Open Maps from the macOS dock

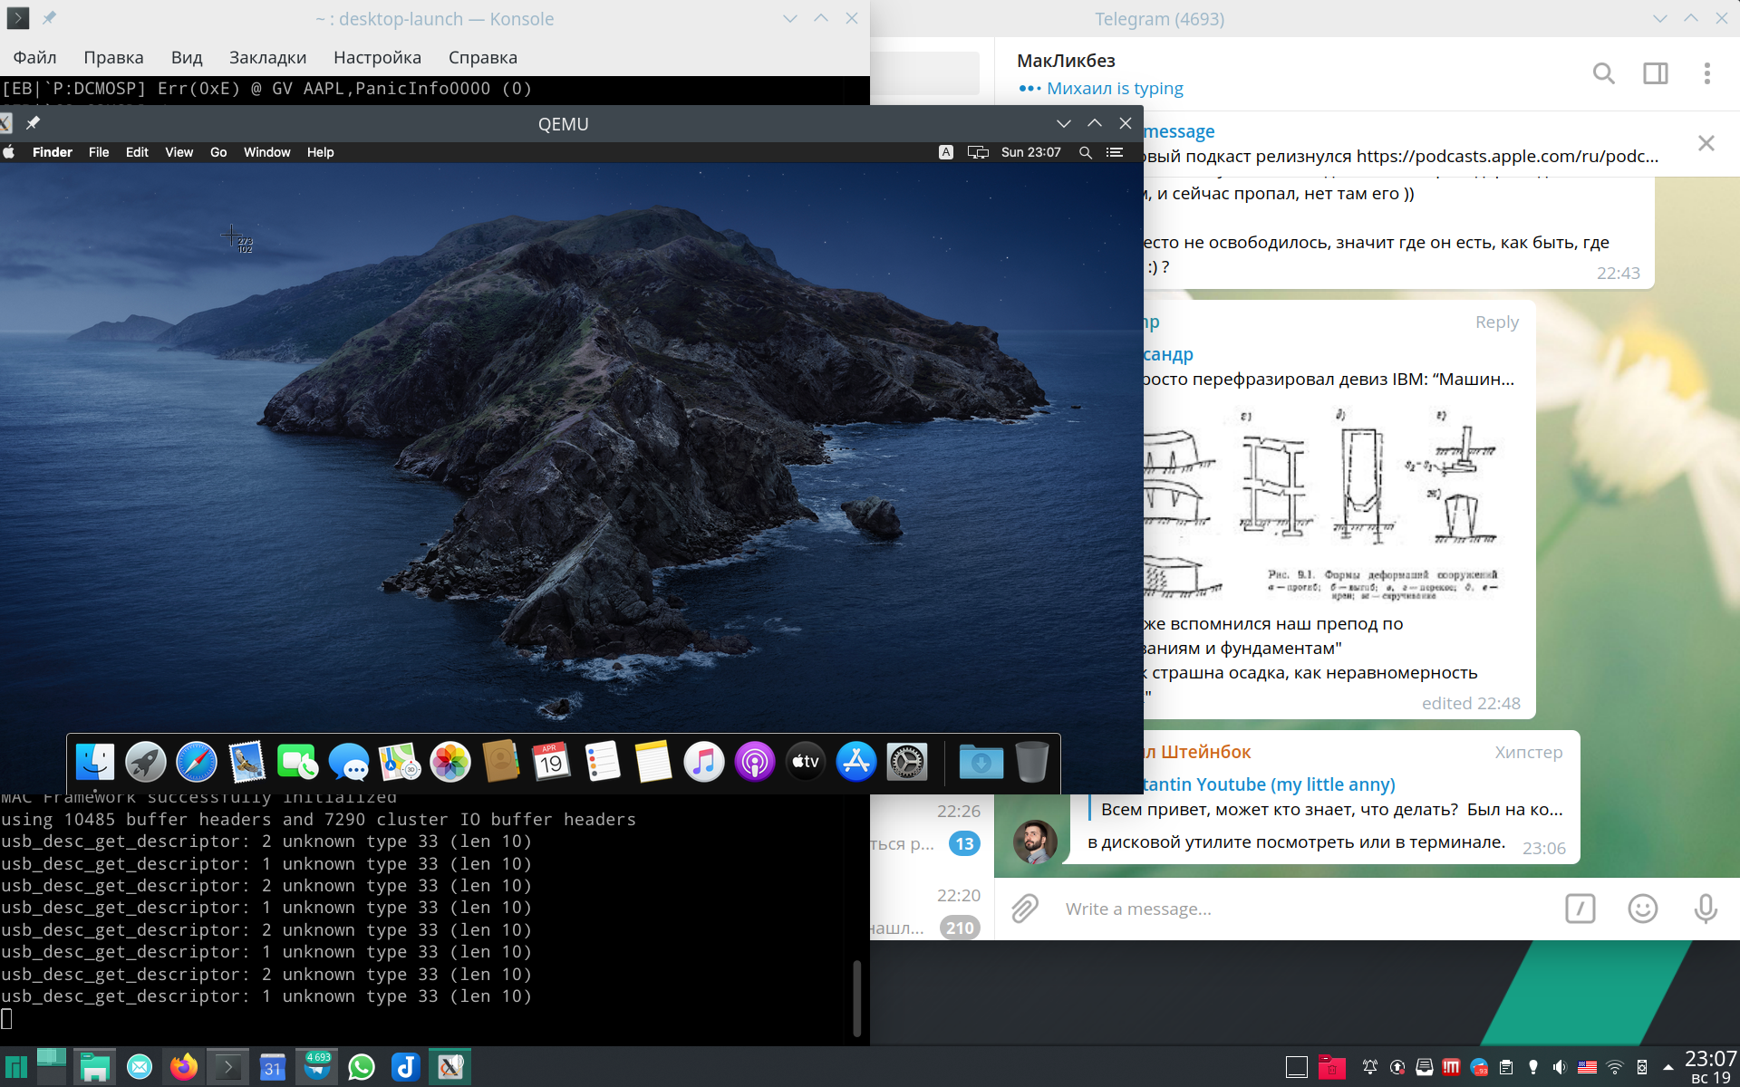pyautogui.click(x=400, y=762)
